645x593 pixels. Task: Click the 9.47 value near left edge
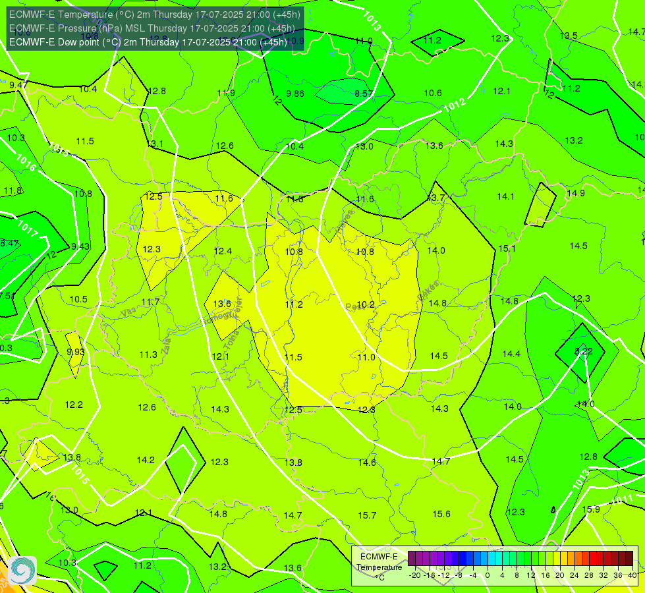(x=18, y=85)
